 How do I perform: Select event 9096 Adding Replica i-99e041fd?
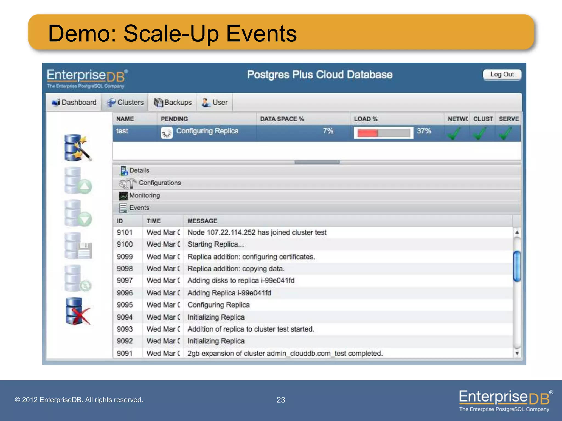point(313,293)
